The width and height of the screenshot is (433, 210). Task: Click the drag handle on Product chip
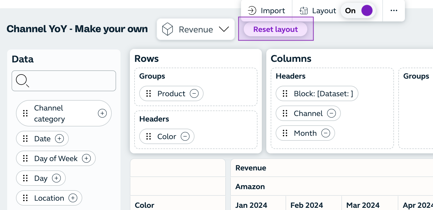pos(149,93)
